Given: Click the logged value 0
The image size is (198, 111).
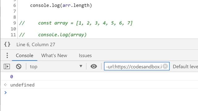Looking at the screenshot, I should (12, 76).
